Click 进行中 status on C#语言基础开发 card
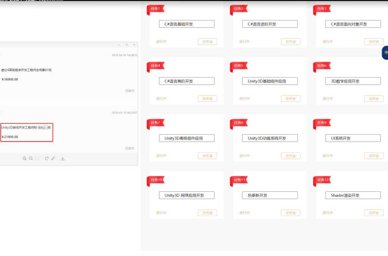Viewport: 388px width, 256px height. tap(161, 42)
